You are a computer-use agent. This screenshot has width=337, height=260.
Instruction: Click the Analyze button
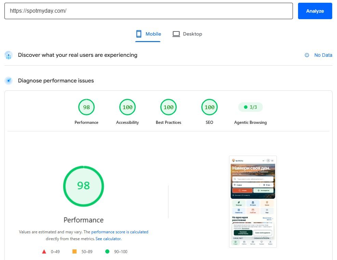pyautogui.click(x=315, y=11)
